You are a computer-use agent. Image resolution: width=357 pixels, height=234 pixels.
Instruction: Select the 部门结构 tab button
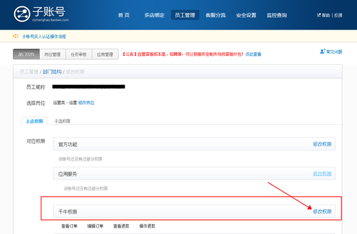26,54
